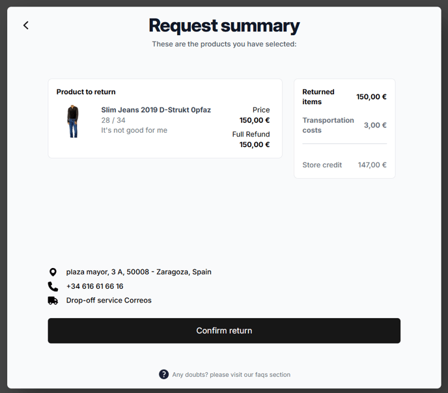Click the 28 / 34 size text
This screenshot has width=448, height=393.
pos(113,120)
